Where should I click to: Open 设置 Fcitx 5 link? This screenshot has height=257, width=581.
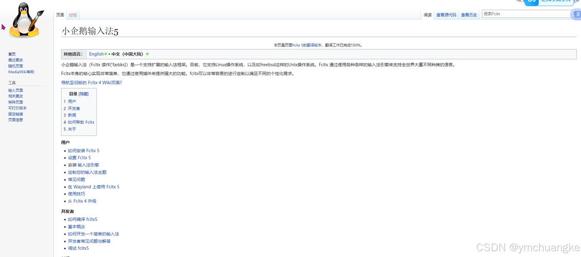[79, 158]
